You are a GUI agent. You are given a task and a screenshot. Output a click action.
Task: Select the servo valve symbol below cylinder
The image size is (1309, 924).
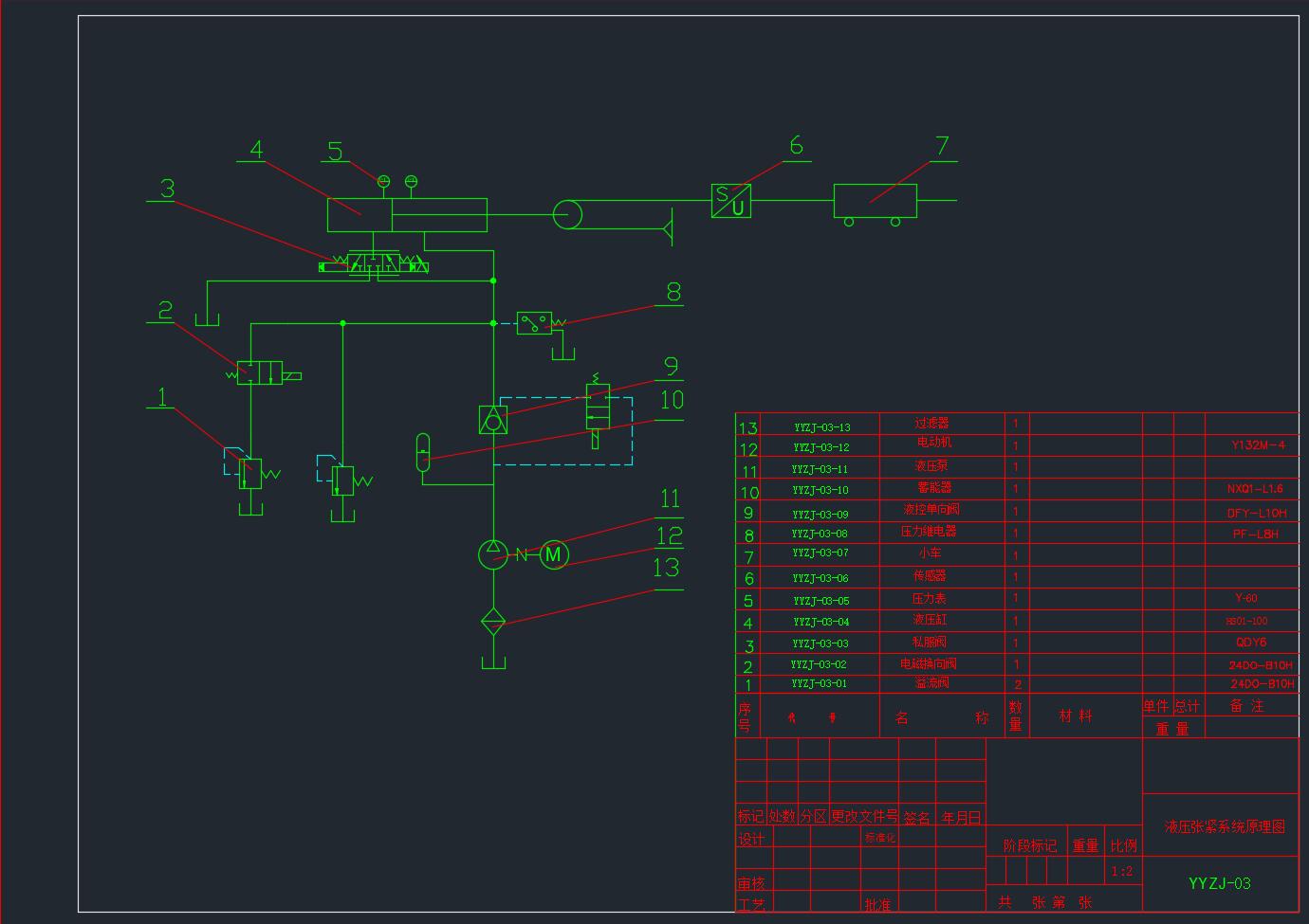(374, 263)
